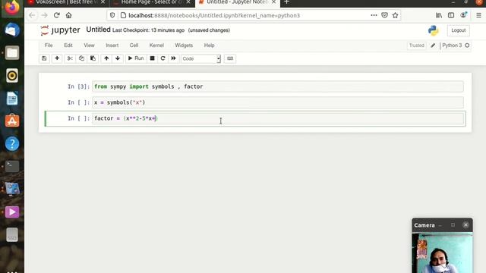Image resolution: width=486 pixels, height=273 pixels.
Task: Open the Help menu
Action: [210, 45]
